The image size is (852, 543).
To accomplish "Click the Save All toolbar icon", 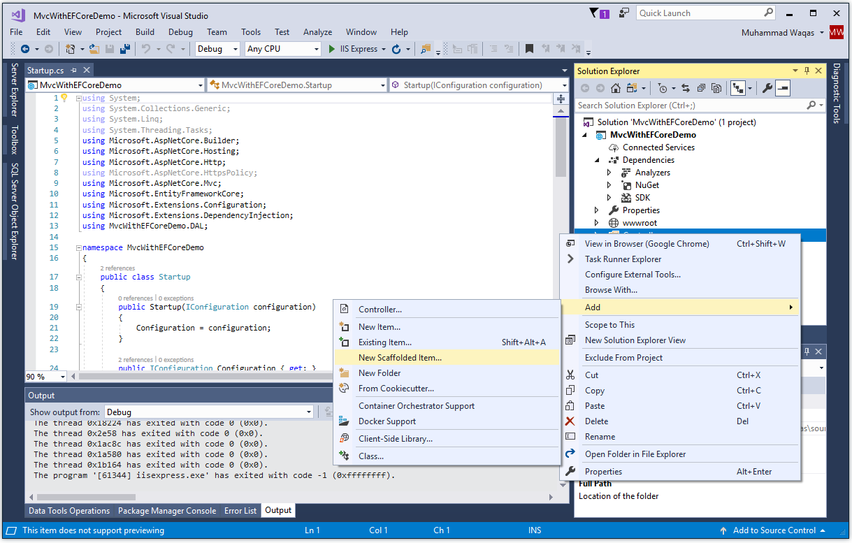I will [x=124, y=49].
